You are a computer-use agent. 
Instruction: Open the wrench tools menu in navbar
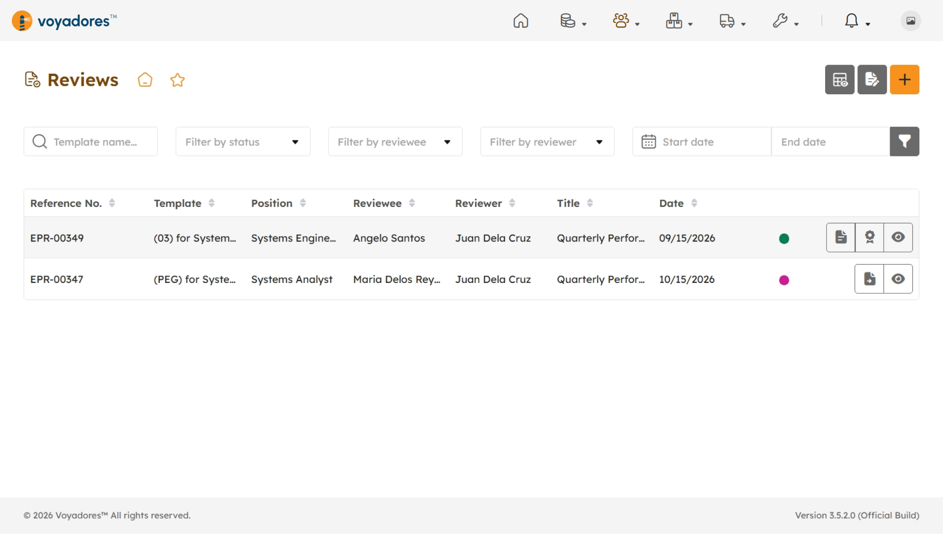coord(785,21)
